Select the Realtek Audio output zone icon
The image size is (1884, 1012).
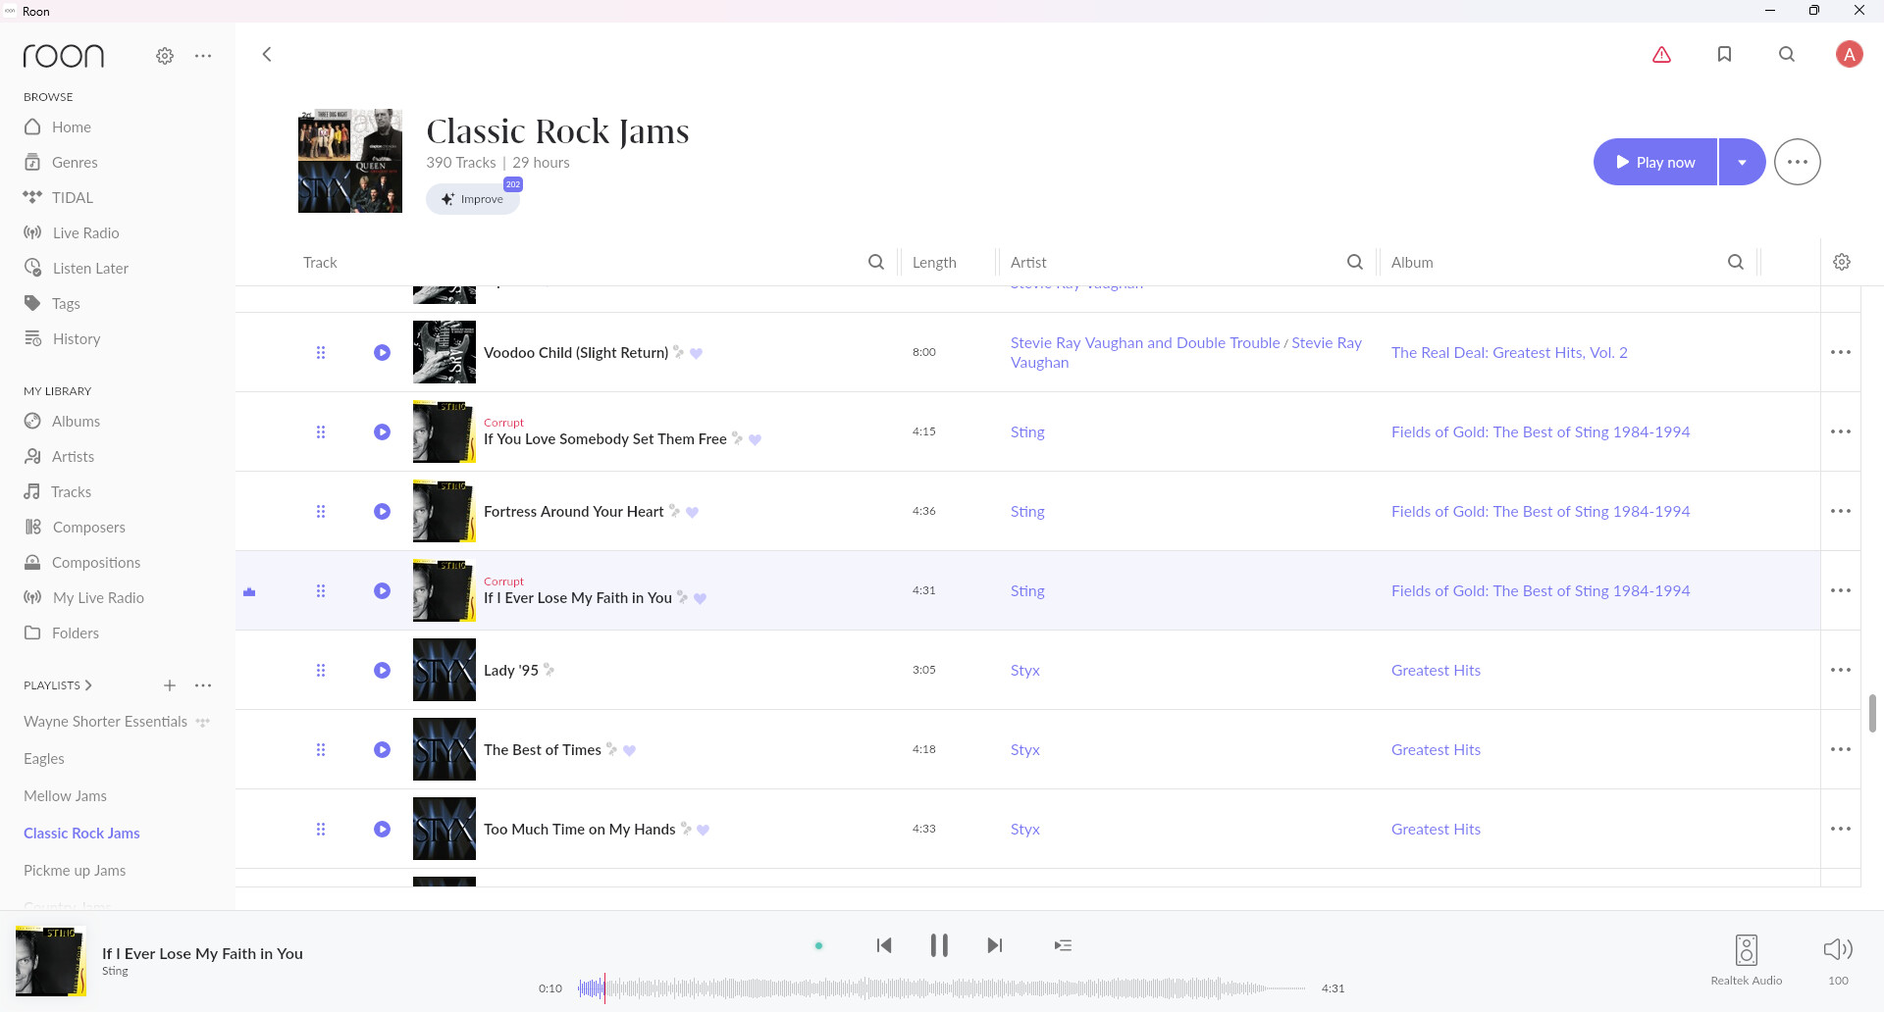[1747, 950]
